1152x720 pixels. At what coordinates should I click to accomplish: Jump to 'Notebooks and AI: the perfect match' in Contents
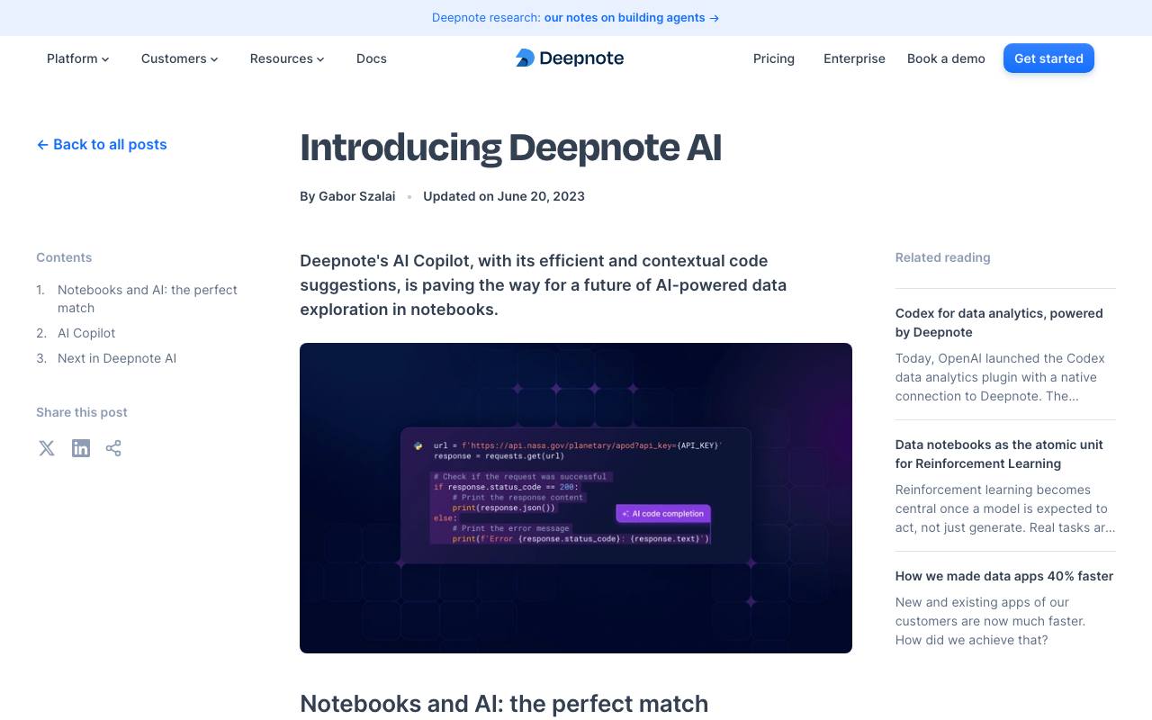(x=148, y=299)
